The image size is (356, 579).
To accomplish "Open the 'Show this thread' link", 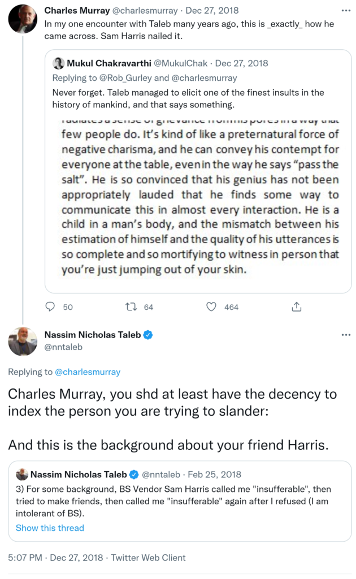I will click(50, 528).
